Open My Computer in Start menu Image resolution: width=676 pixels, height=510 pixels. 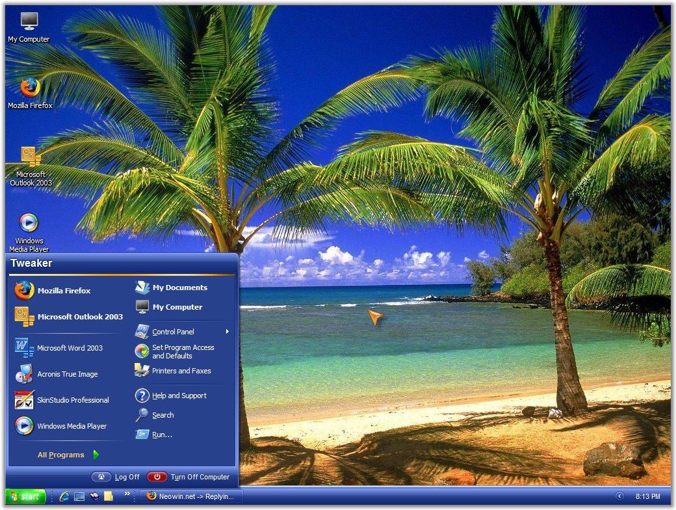click(183, 307)
